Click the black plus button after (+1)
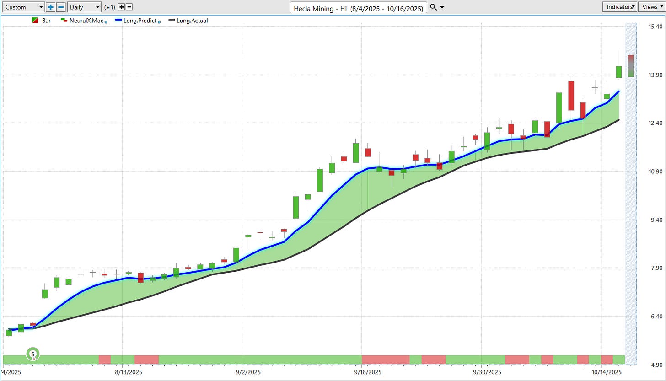This screenshot has height=381, width=666. (121, 7)
